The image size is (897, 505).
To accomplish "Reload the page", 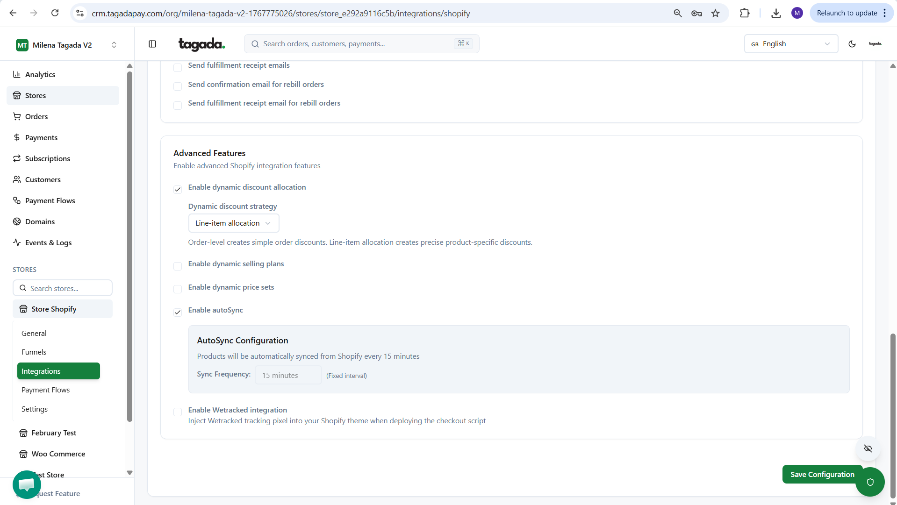I will tap(55, 13).
